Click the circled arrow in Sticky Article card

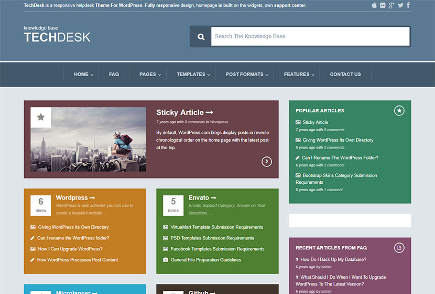267,162
